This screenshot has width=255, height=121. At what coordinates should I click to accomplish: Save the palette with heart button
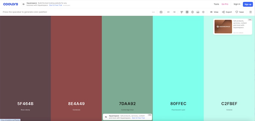coord(240,12)
